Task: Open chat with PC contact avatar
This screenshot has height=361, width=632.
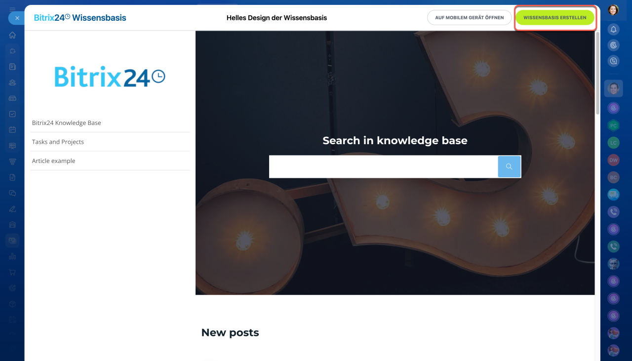Action: point(613,125)
